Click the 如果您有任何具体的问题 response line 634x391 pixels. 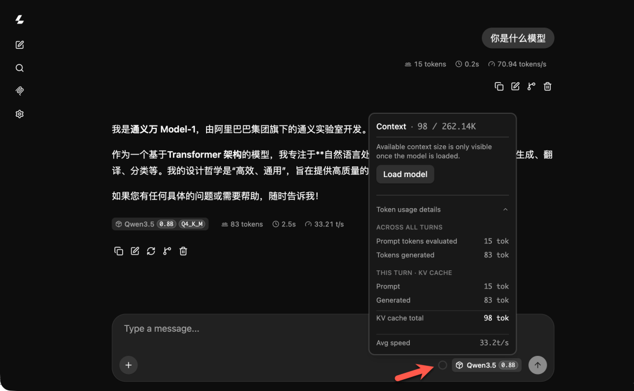pos(215,196)
